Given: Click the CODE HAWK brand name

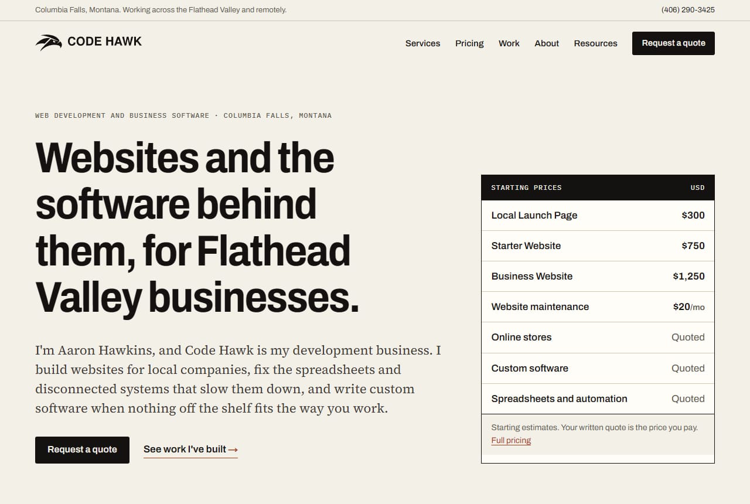Looking at the screenshot, I should point(104,42).
